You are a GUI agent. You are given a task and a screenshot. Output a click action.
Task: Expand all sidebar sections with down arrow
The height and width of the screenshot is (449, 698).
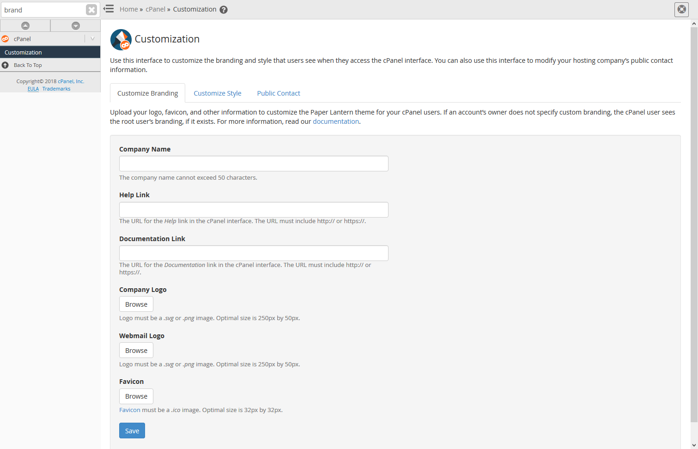click(76, 26)
